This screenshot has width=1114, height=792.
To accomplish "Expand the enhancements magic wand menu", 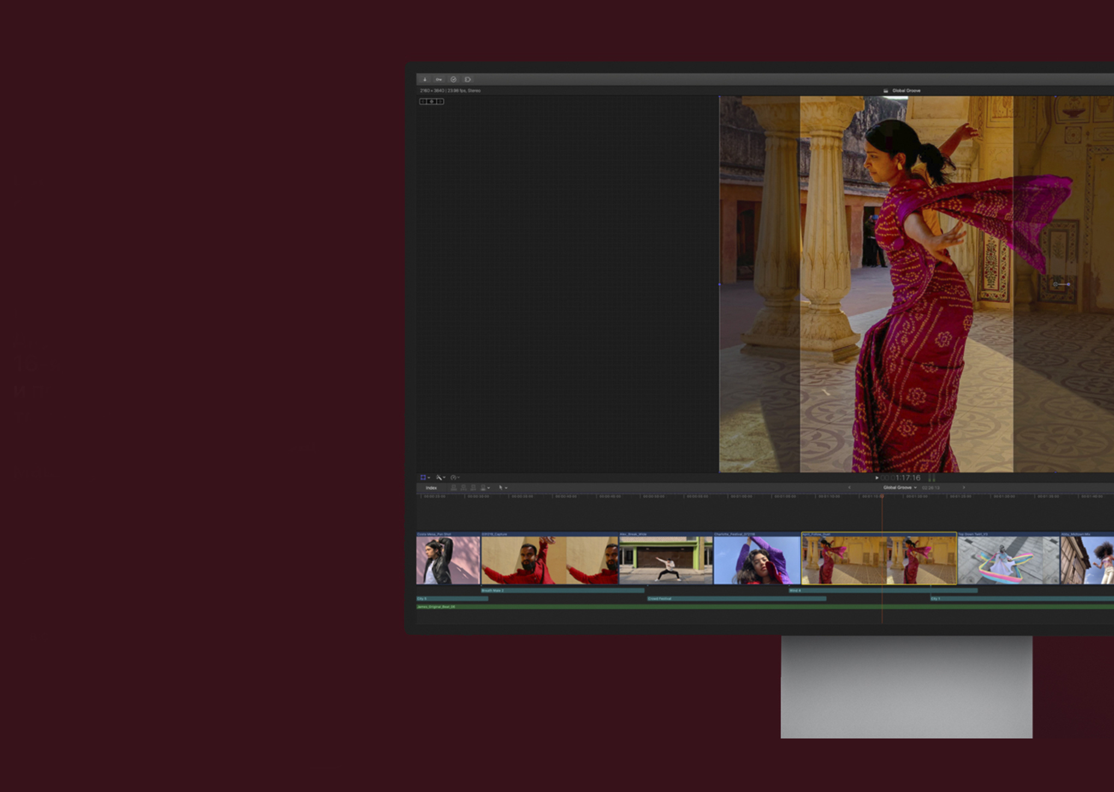I will coord(440,478).
